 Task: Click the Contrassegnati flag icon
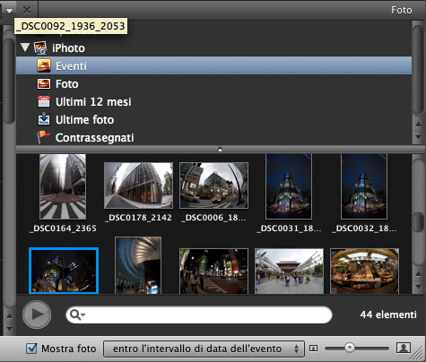click(x=44, y=137)
